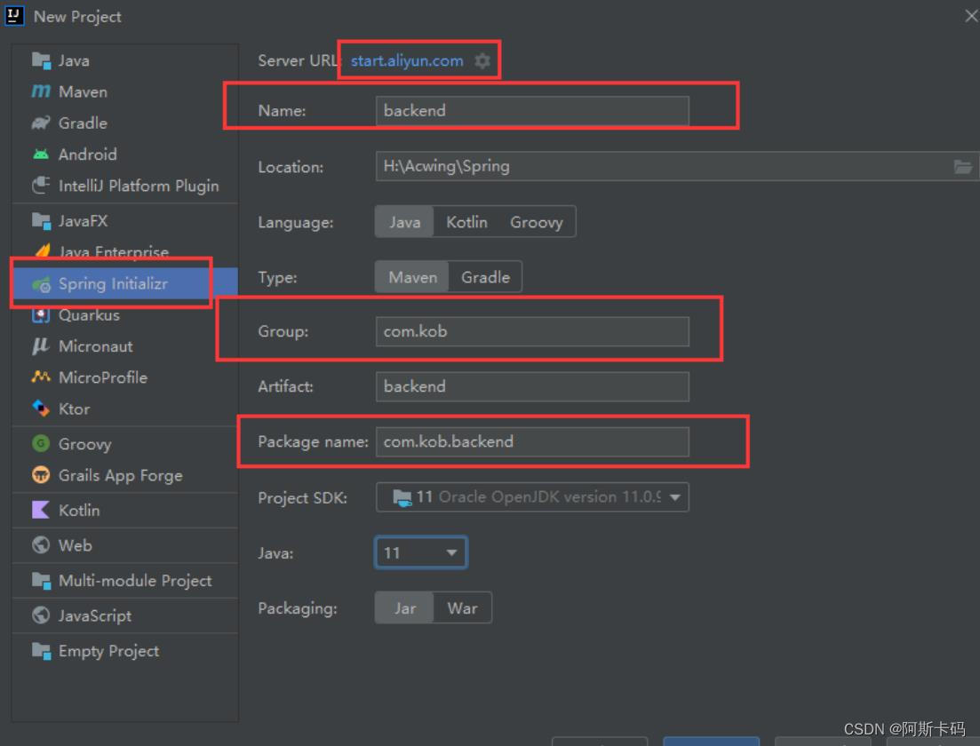Viewport: 980px width, 746px height.
Task: Select the Empty Project label
Action: [108, 651]
